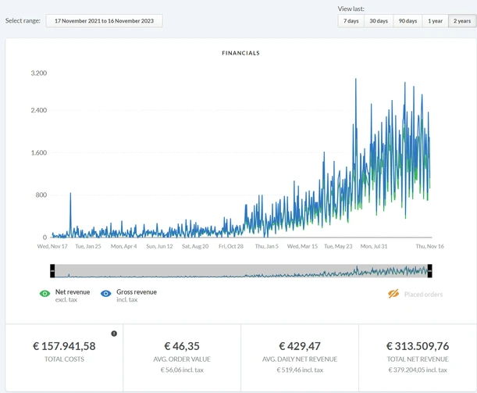Image resolution: width=477 pixels, height=393 pixels.
Task: Show Placed orders via the crossed-out eye icon
Action: [393, 295]
